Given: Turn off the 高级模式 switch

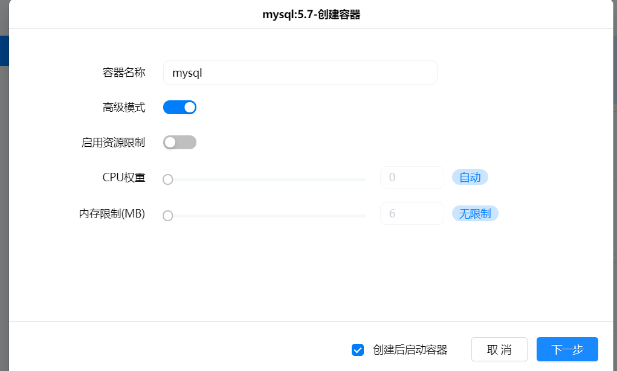Looking at the screenshot, I should [180, 108].
